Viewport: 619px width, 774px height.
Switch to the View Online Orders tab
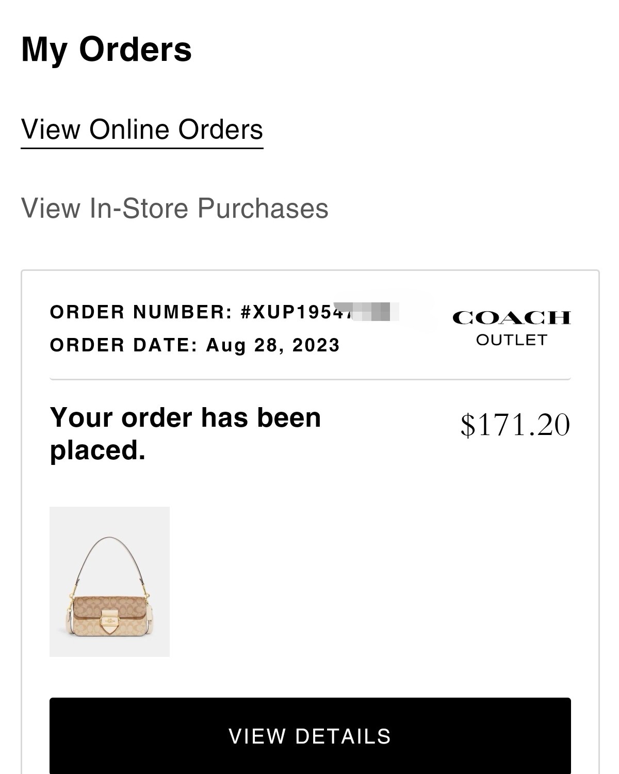click(142, 130)
